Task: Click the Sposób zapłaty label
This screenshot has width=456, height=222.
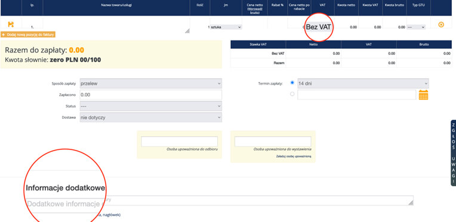Action: (64, 83)
